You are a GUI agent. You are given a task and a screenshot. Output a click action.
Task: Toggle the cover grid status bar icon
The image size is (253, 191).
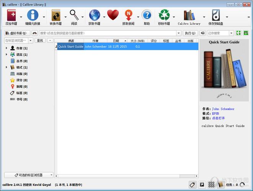[x=211, y=185]
